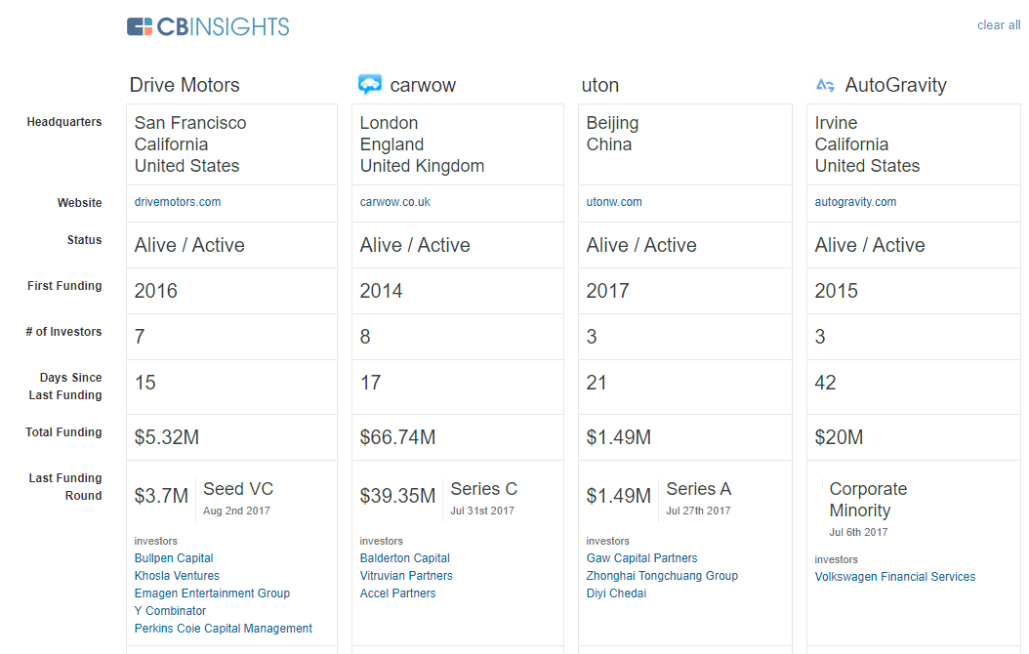Click carwow total funding $66.74M
The width and height of the screenshot is (1029, 654).
pyautogui.click(x=397, y=437)
